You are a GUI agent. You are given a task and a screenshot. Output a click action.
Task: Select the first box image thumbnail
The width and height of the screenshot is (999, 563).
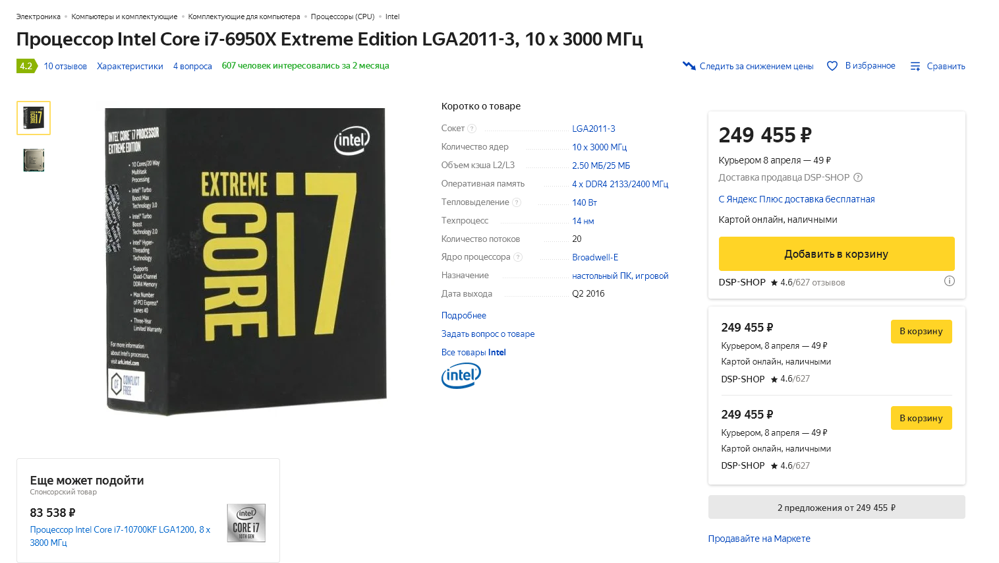pos(34,118)
